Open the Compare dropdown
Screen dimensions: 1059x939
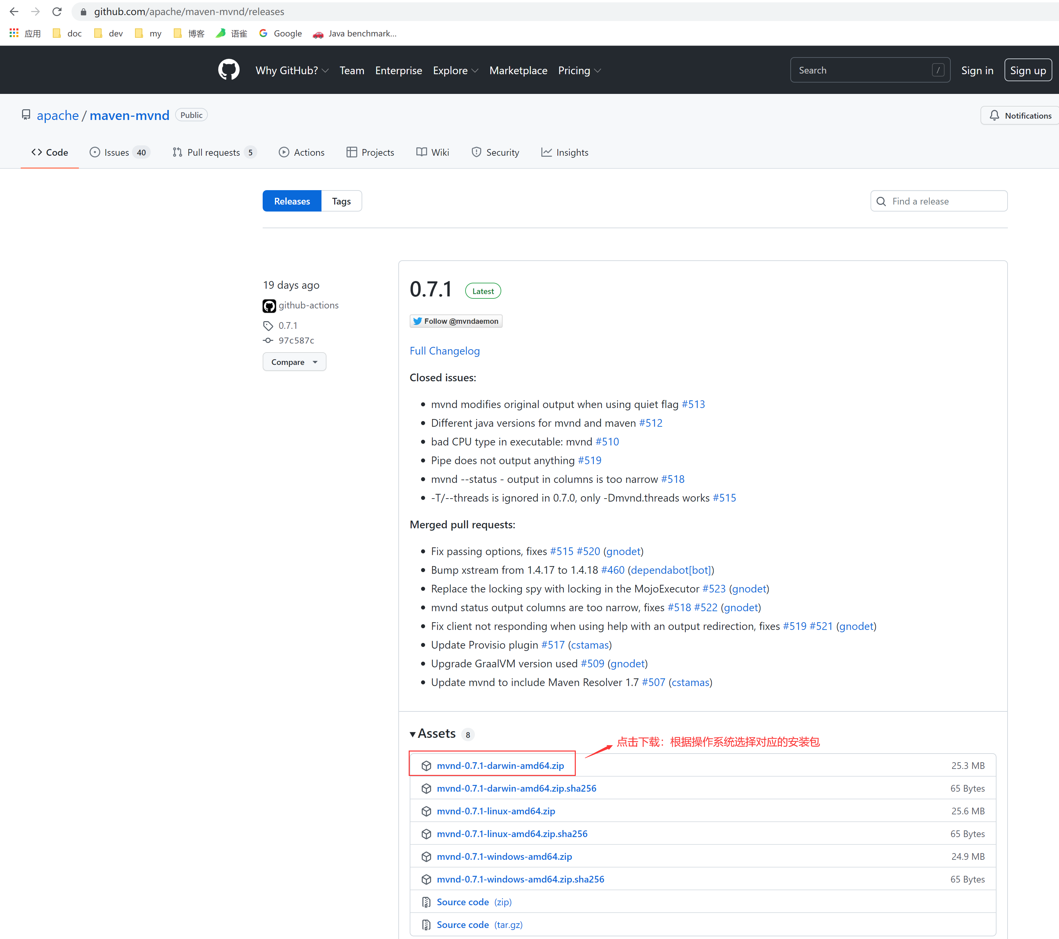[x=294, y=362]
